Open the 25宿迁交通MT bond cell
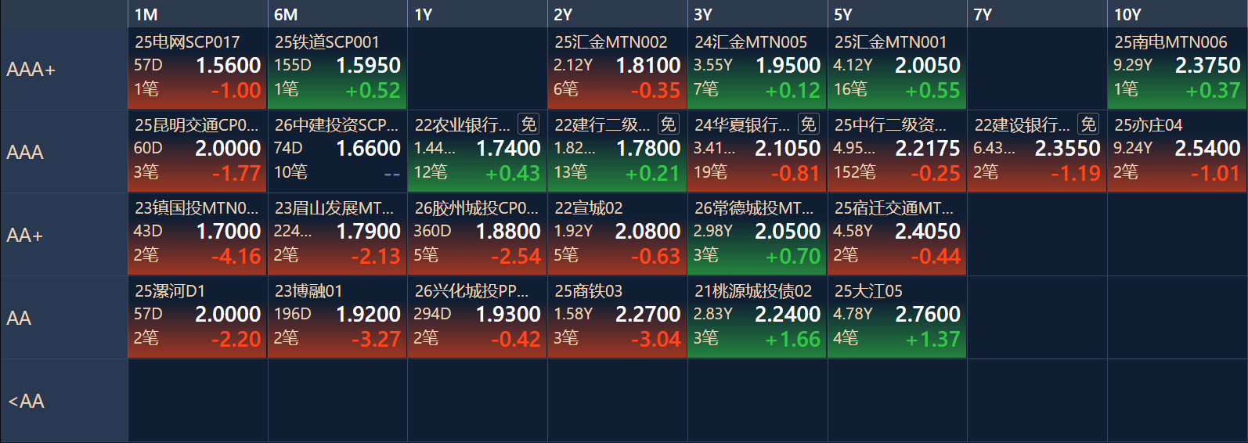The image size is (1248, 443). [x=897, y=234]
